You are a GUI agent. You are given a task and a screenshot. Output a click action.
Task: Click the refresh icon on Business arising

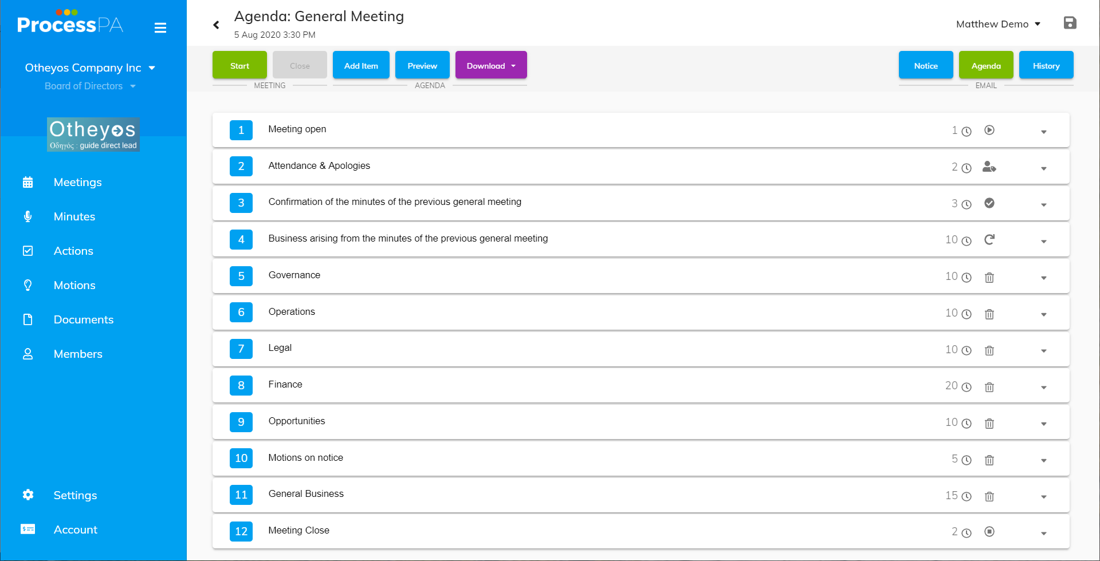[989, 239]
